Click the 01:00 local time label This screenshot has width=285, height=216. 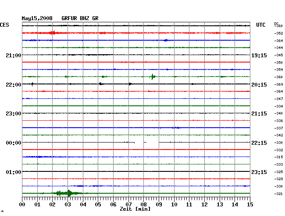click(14, 172)
